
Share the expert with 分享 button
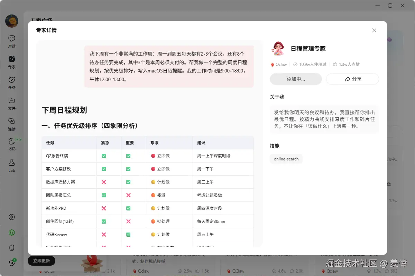click(352, 79)
